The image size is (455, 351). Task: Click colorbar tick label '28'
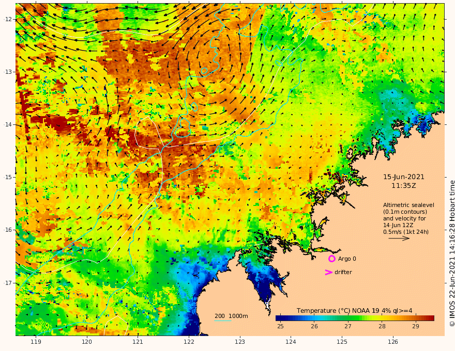pos(382,326)
